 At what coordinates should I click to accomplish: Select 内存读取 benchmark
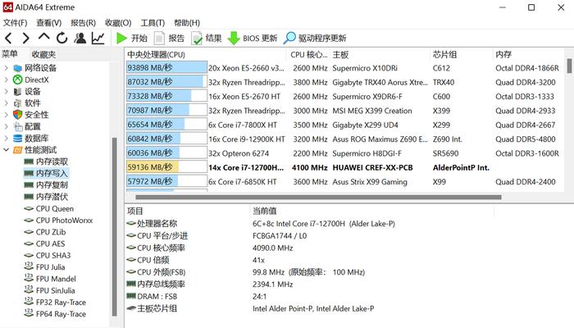coord(52,162)
